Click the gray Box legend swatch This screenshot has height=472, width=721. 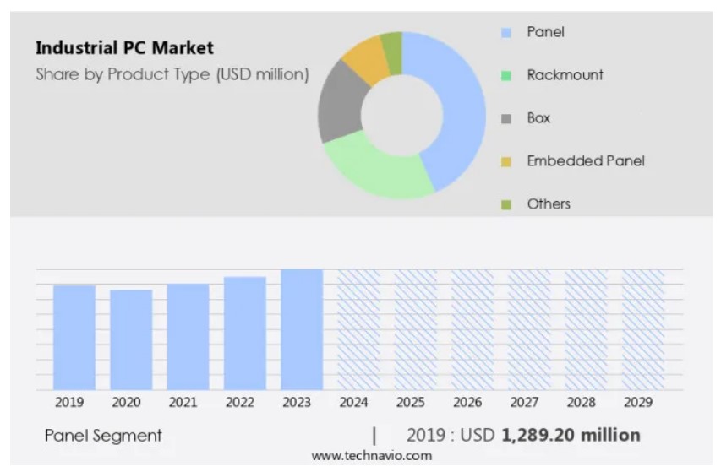coord(506,118)
